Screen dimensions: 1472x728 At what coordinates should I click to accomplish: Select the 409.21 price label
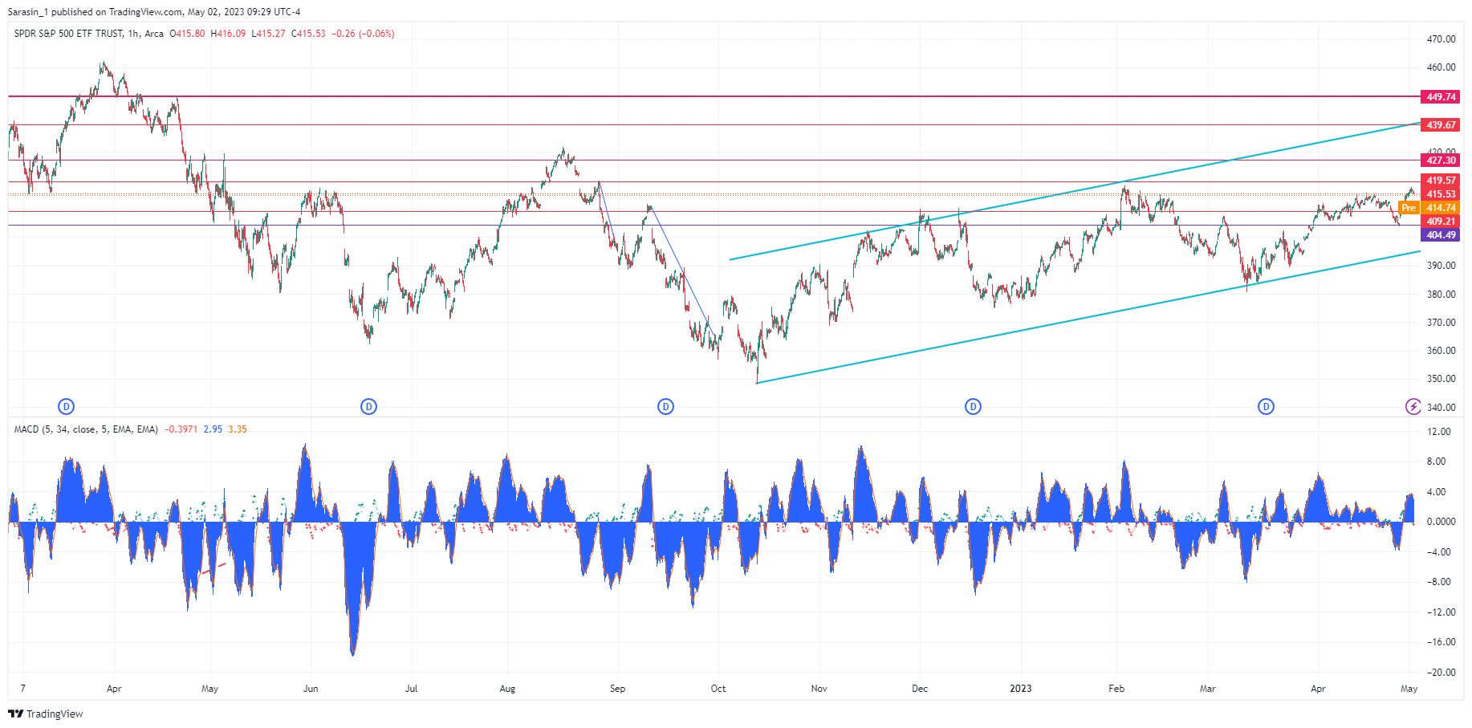[1441, 222]
